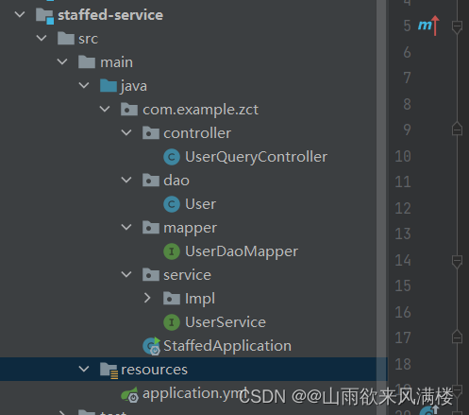469x415 pixels.
Task: Click the User class icon
Action: coord(172,204)
